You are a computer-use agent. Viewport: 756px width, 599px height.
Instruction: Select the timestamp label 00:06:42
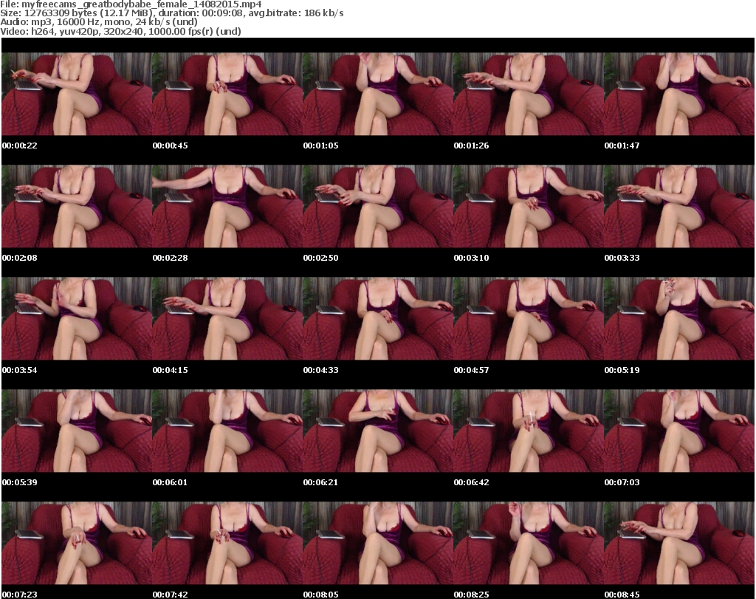(471, 482)
